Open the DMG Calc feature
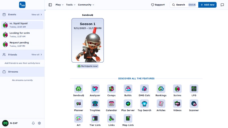Screen dimensions: 228x128 tap(144, 89)
